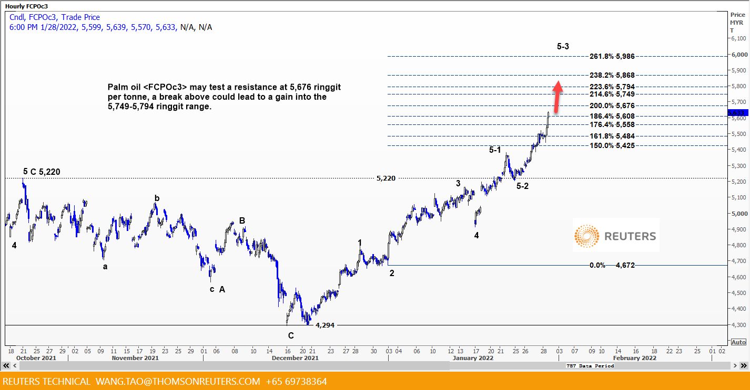Select the 5-3 wave label
This screenshot has width=750, height=390.
563,46
